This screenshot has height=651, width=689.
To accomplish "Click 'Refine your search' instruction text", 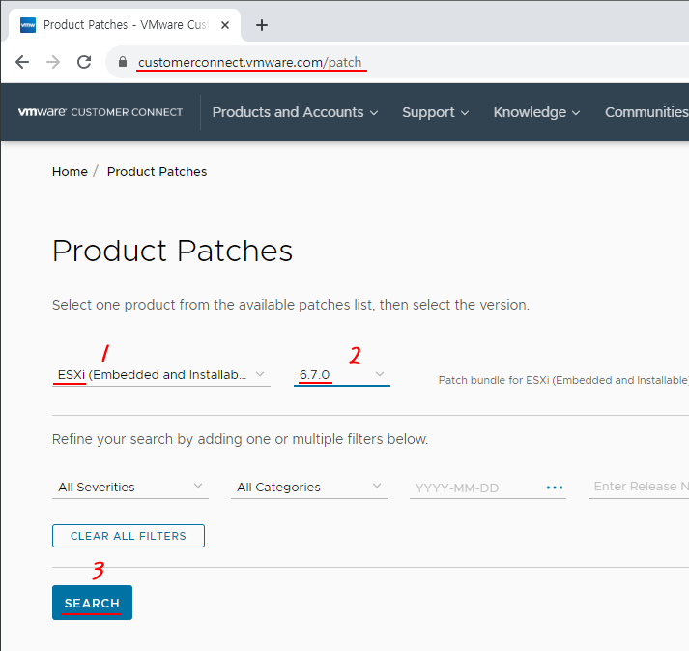I will (x=240, y=439).
